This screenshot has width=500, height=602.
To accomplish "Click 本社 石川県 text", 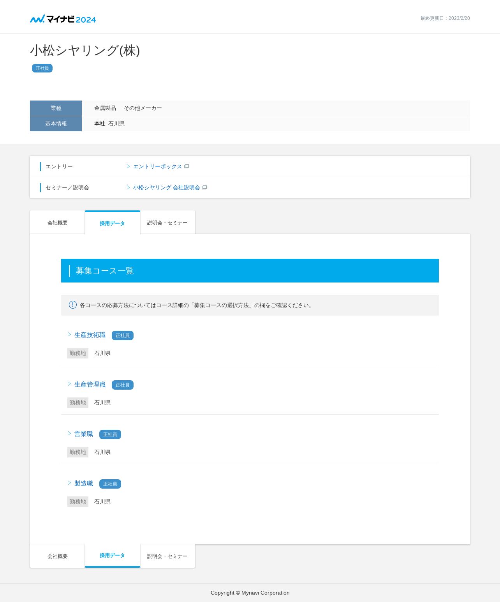I will [109, 124].
